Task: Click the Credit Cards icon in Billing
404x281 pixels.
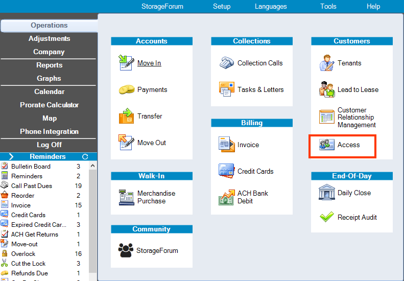Action: coord(226,171)
